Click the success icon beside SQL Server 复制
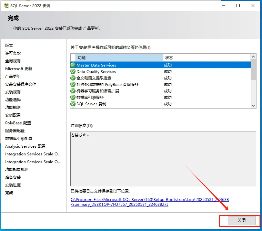The width and height of the screenshot is (262, 231). coord(73,104)
